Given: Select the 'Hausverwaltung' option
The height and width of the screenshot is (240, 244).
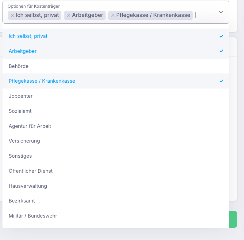Looking at the screenshot, I should 116,186.
